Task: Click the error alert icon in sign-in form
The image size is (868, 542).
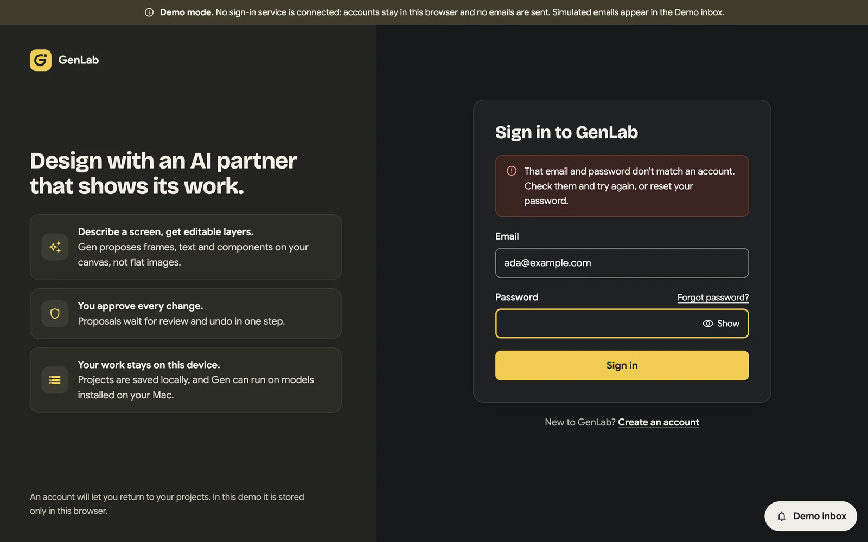Action: tap(512, 171)
